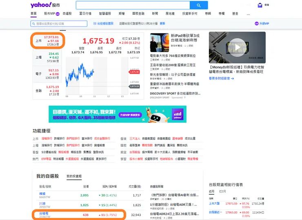The height and width of the screenshot is (220, 302).
Task: Click the 更新 refresh link
Action: [x=162, y=24]
